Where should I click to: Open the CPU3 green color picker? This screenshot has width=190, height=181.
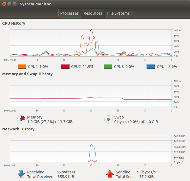pos(108,67)
